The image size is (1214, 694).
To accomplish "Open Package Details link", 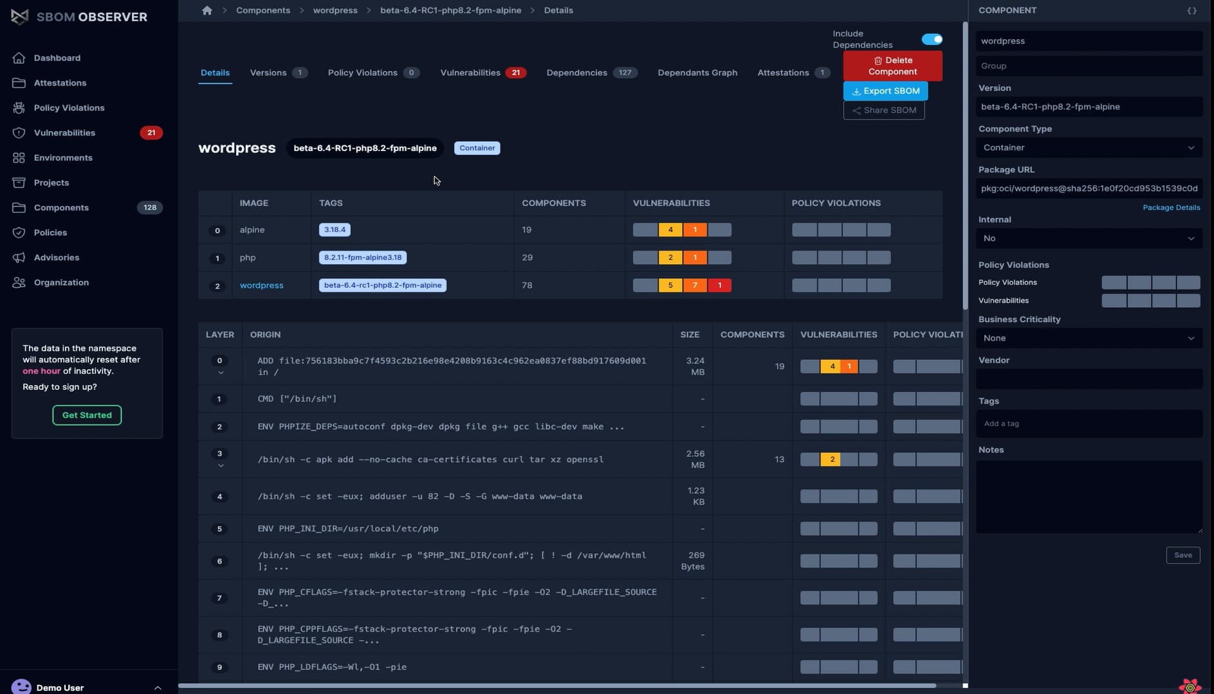I will (x=1172, y=208).
